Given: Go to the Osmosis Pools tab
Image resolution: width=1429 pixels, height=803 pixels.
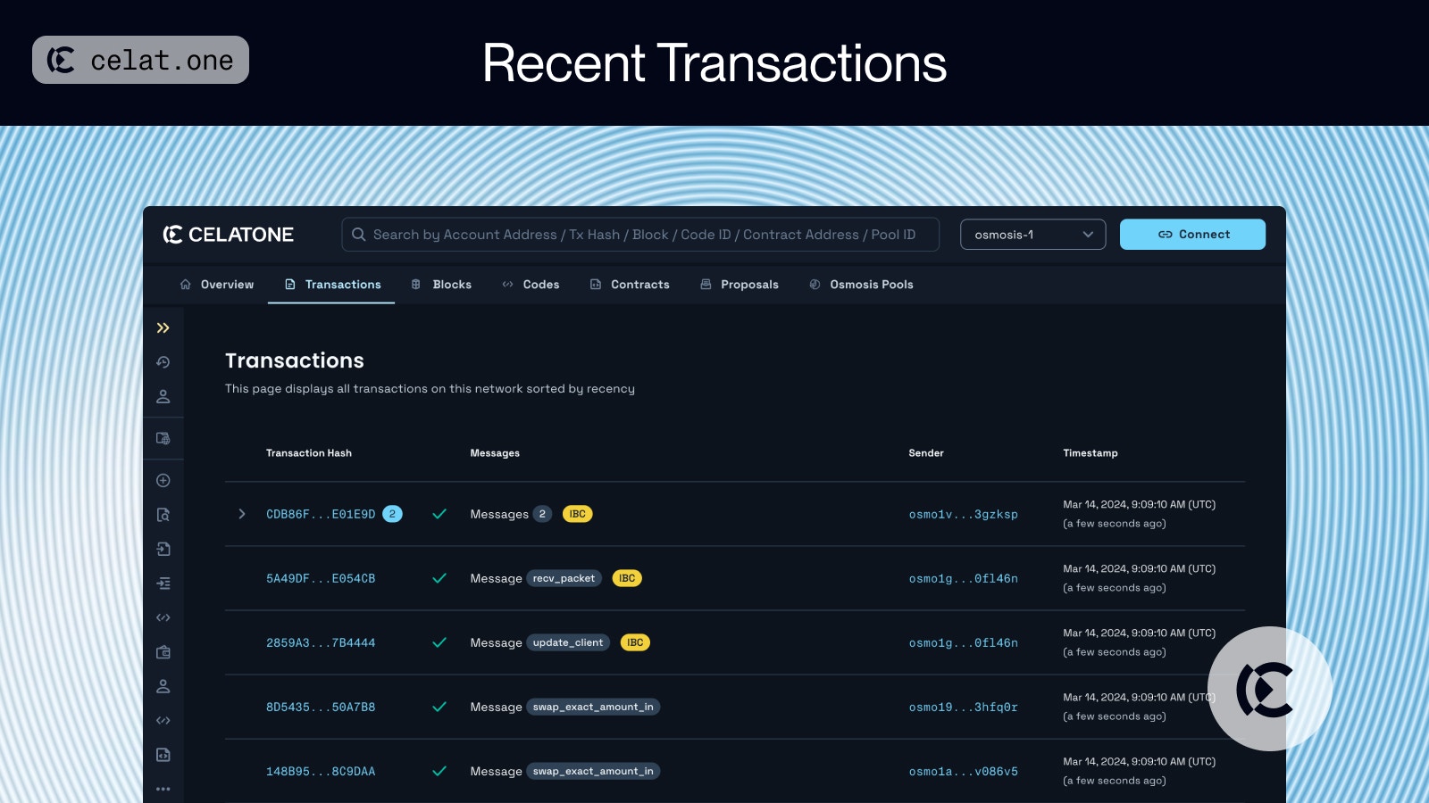Looking at the screenshot, I should pyautogui.click(x=861, y=285).
